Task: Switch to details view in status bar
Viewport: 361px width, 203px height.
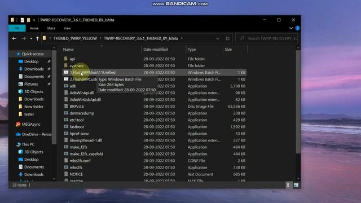Action: click(288, 185)
